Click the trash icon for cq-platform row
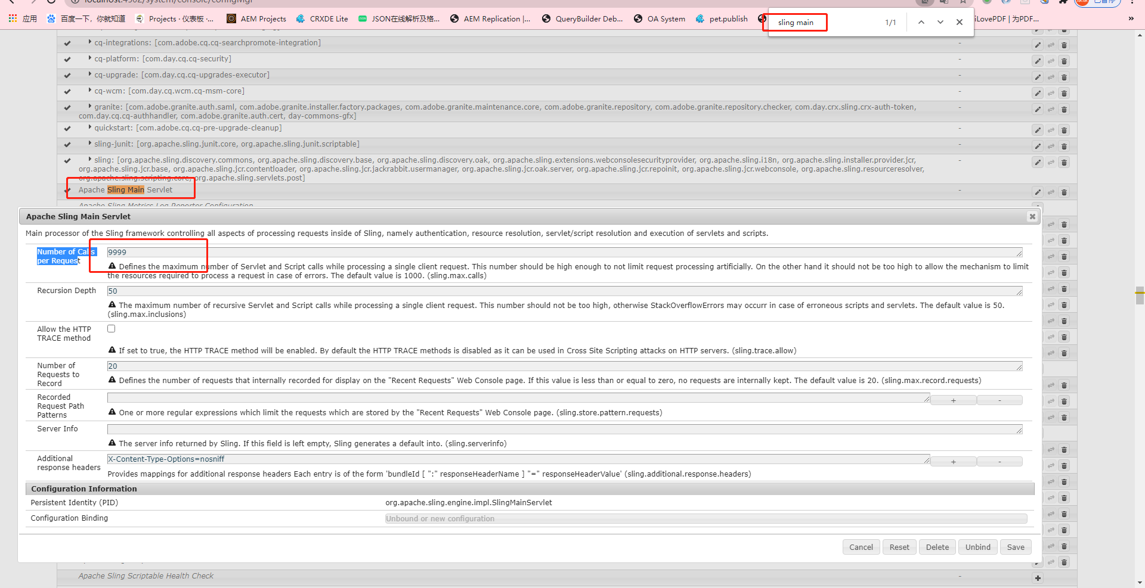 [1064, 61]
